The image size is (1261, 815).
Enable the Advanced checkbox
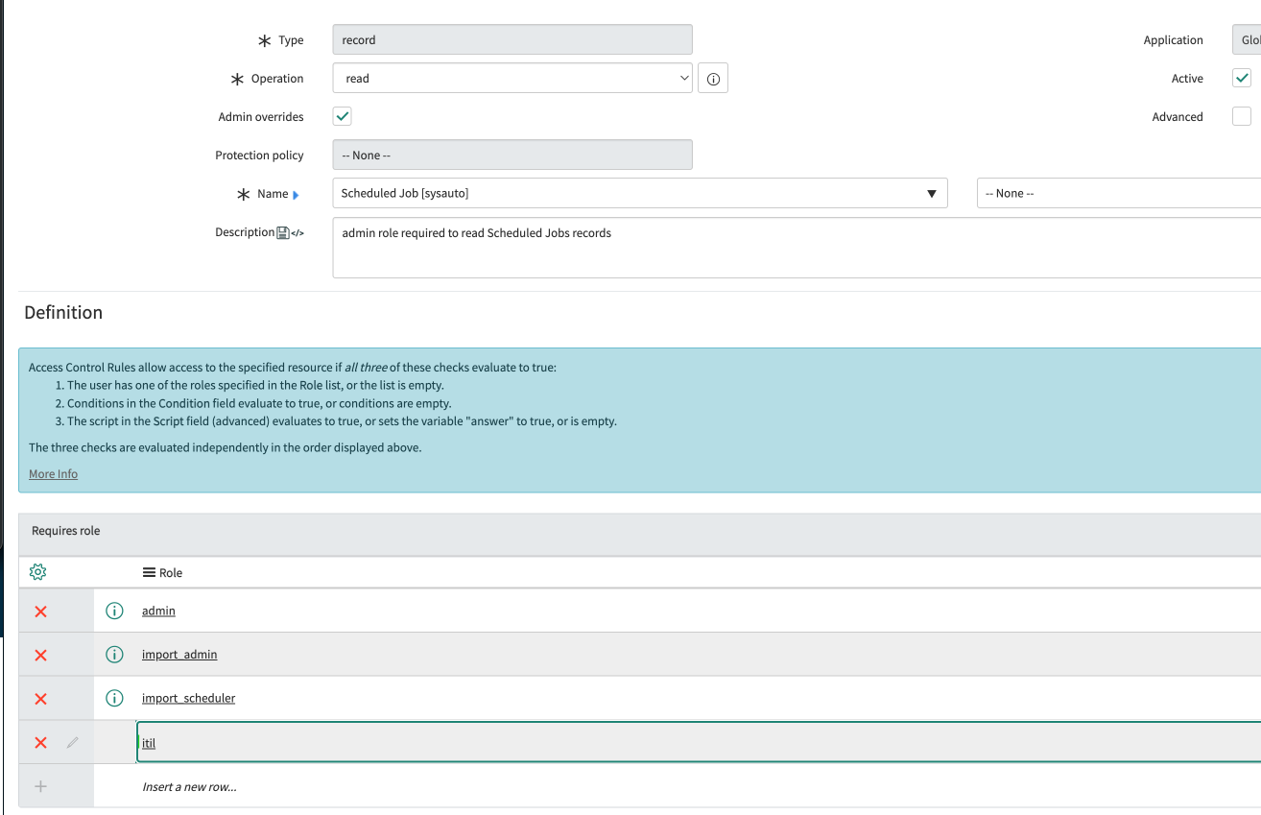[x=1242, y=116]
